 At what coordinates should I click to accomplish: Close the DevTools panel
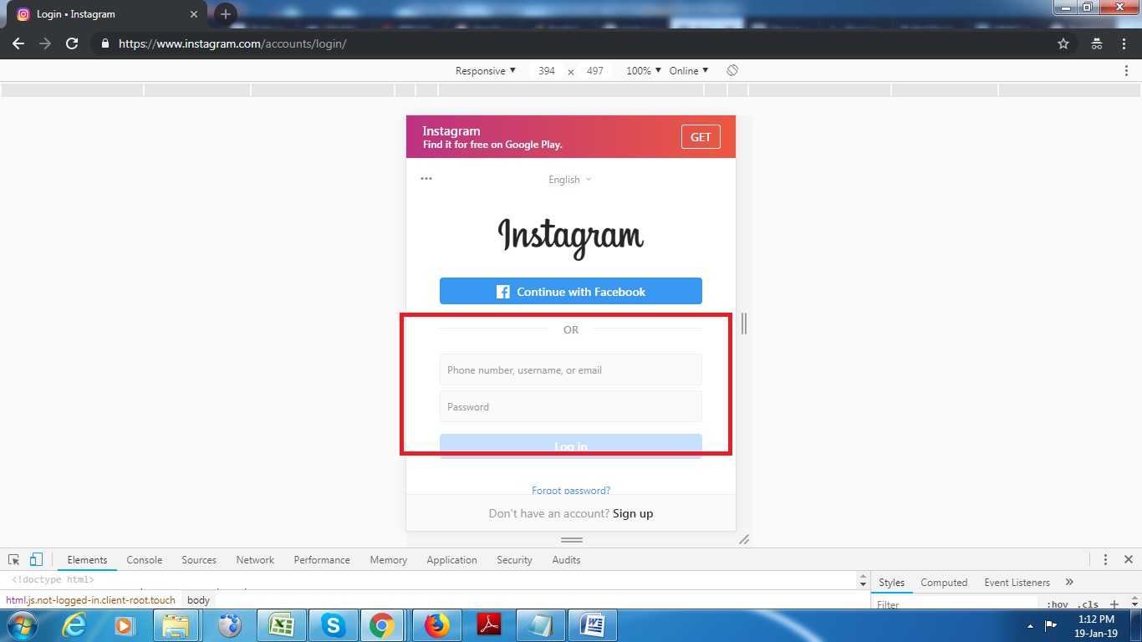pos(1129,560)
